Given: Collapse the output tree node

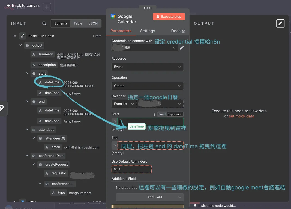Looking at the screenshot, I should [x=21, y=45].
